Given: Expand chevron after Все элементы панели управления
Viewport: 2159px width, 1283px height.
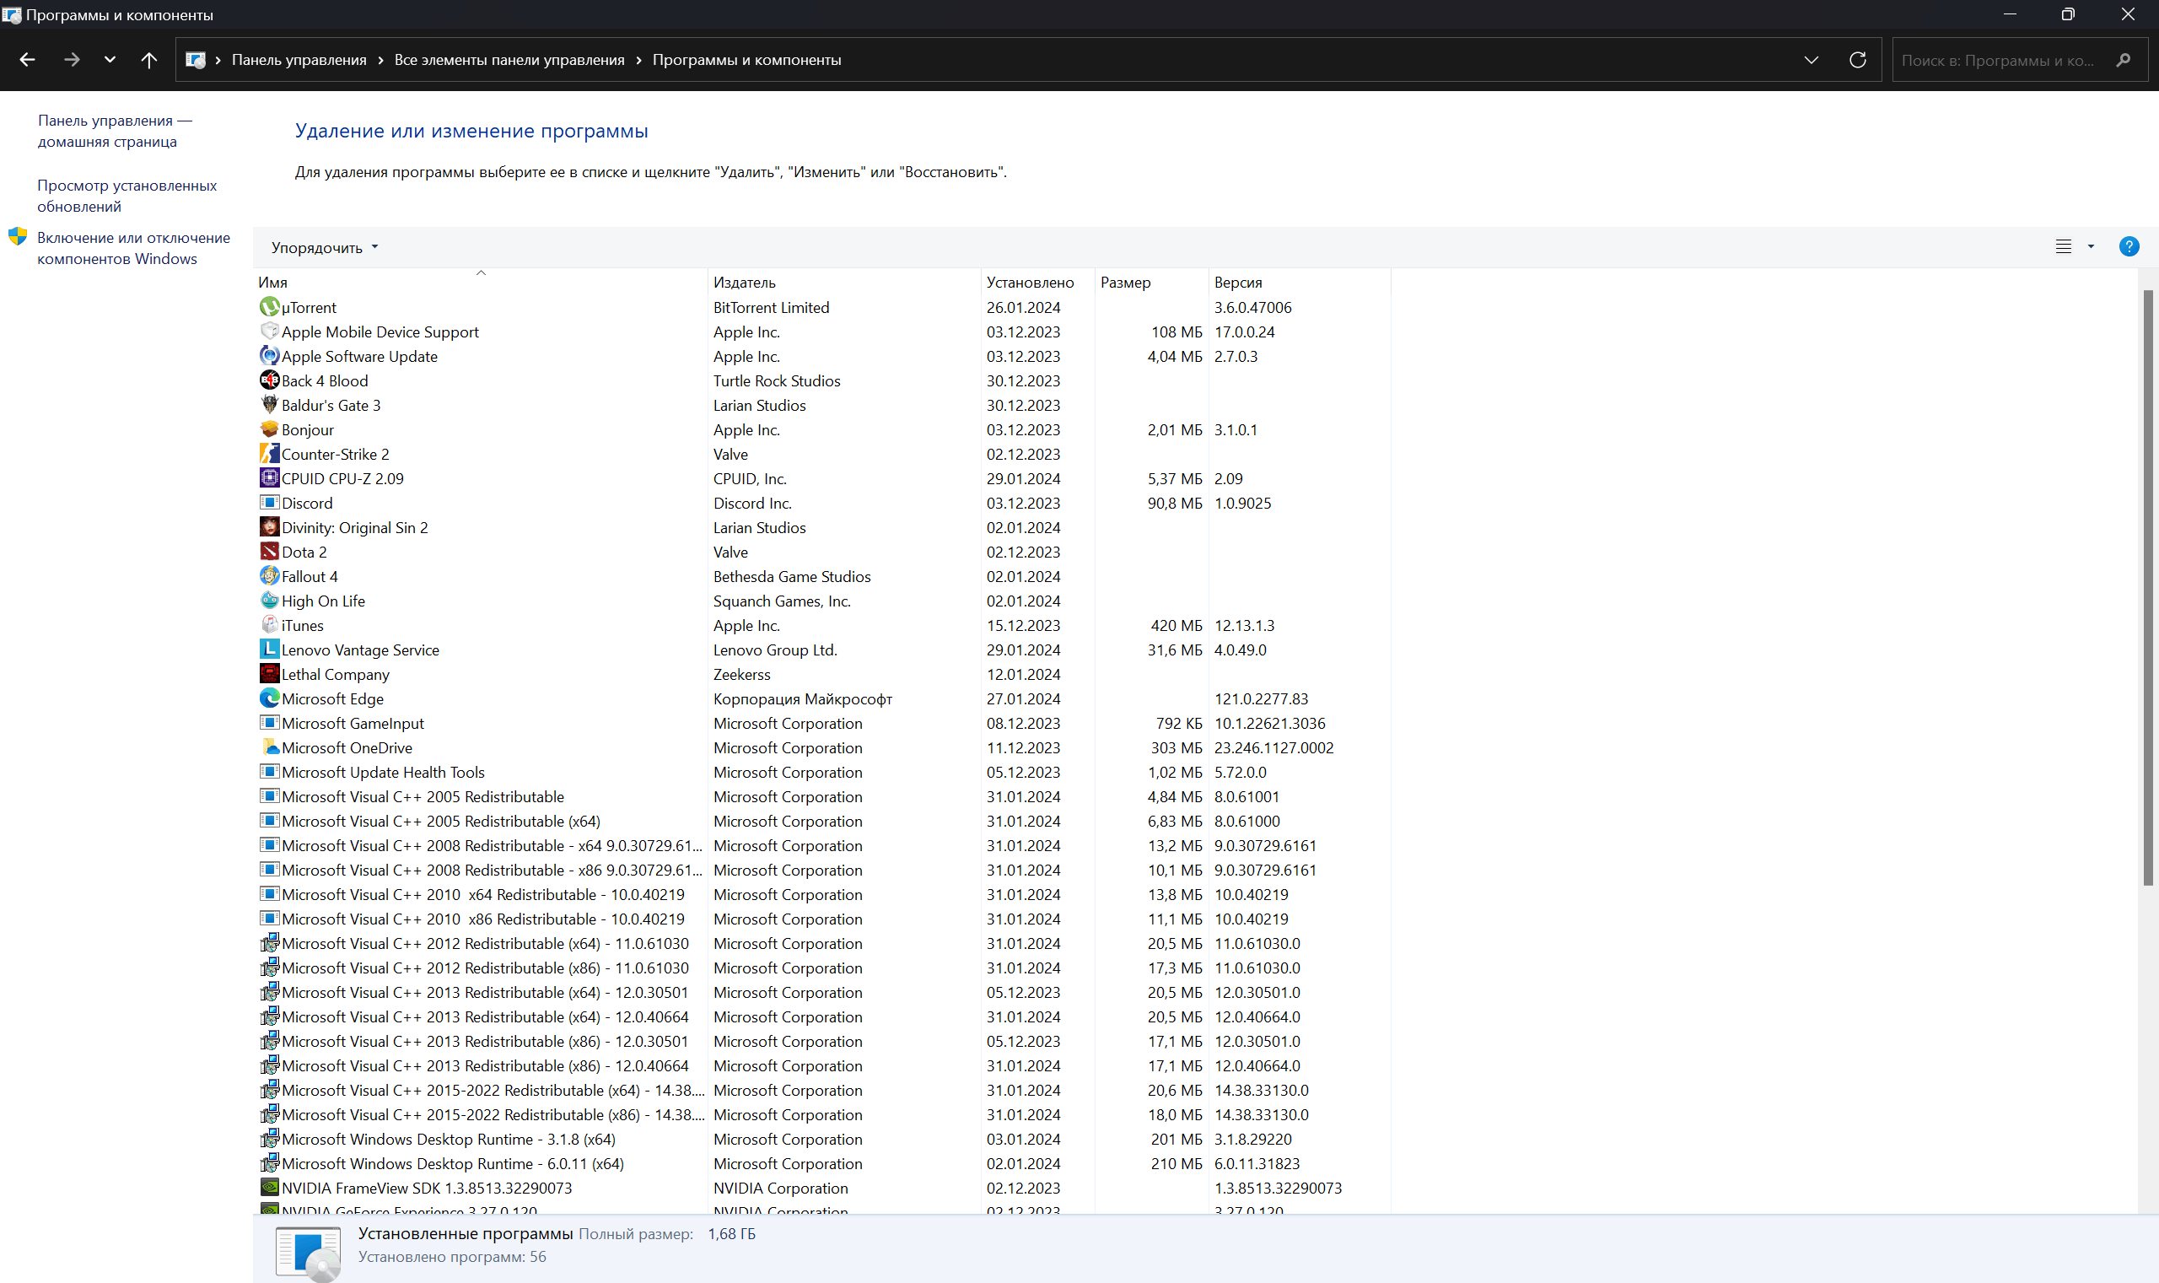Looking at the screenshot, I should pyautogui.click(x=638, y=60).
